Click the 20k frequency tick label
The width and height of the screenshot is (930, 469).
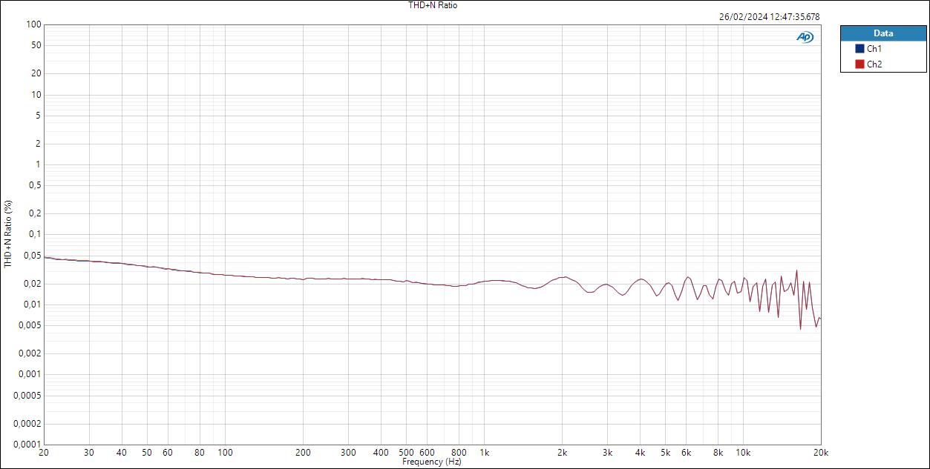[820, 451]
